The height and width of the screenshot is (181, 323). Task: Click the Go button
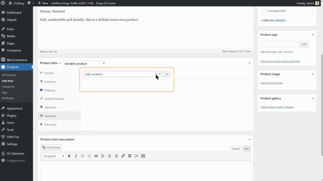point(167,74)
